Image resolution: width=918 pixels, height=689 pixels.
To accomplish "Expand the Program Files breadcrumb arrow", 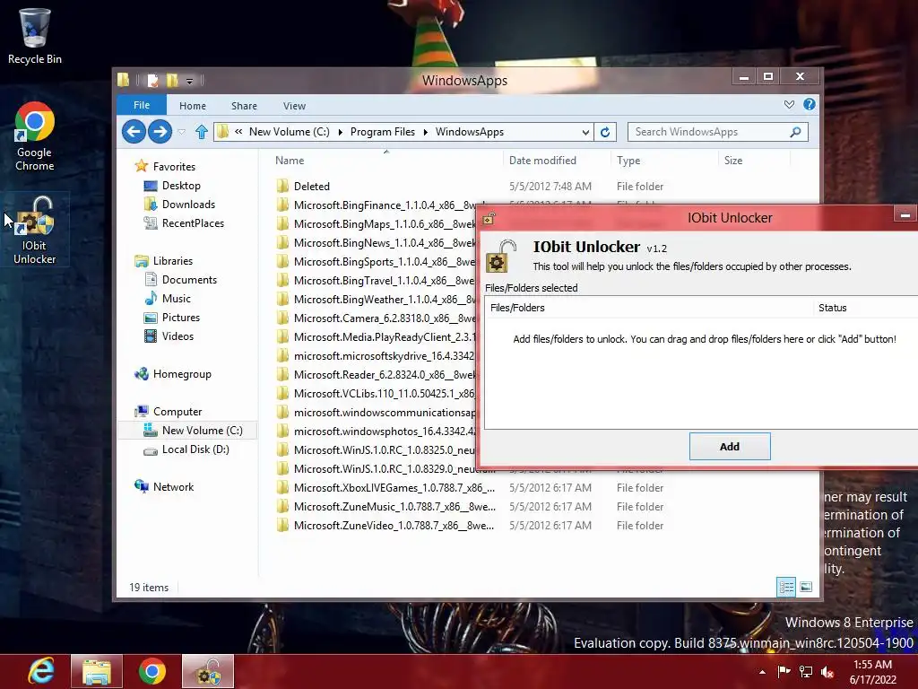I will pyautogui.click(x=425, y=133).
